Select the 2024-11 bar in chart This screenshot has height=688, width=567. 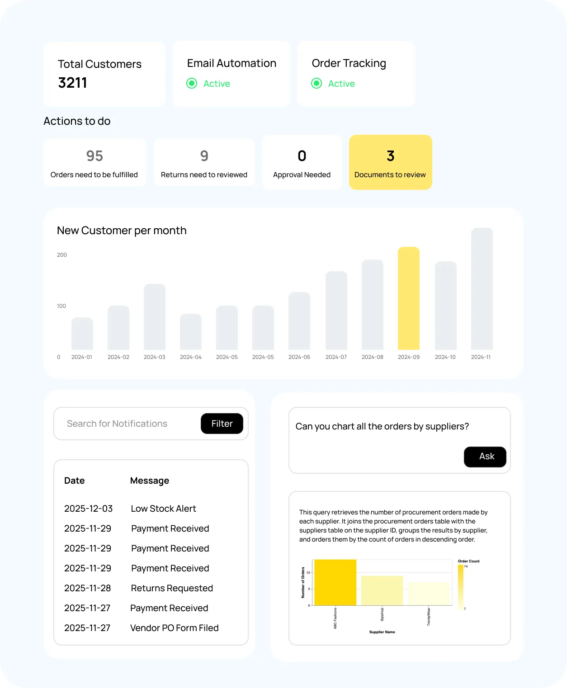[x=482, y=289]
